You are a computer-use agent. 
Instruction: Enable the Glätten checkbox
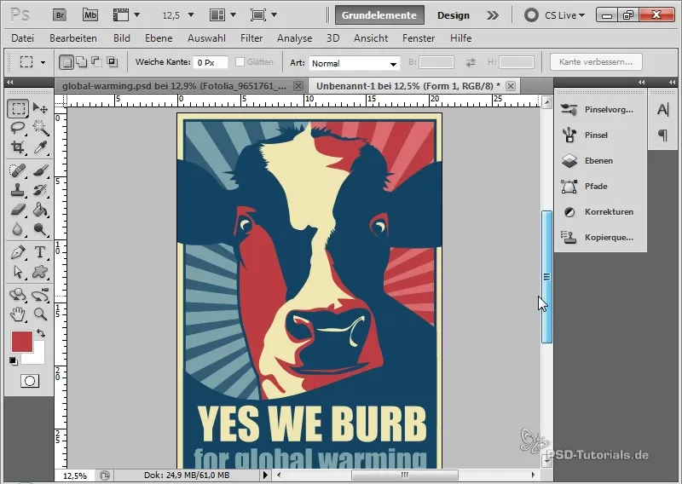(240, 62)
